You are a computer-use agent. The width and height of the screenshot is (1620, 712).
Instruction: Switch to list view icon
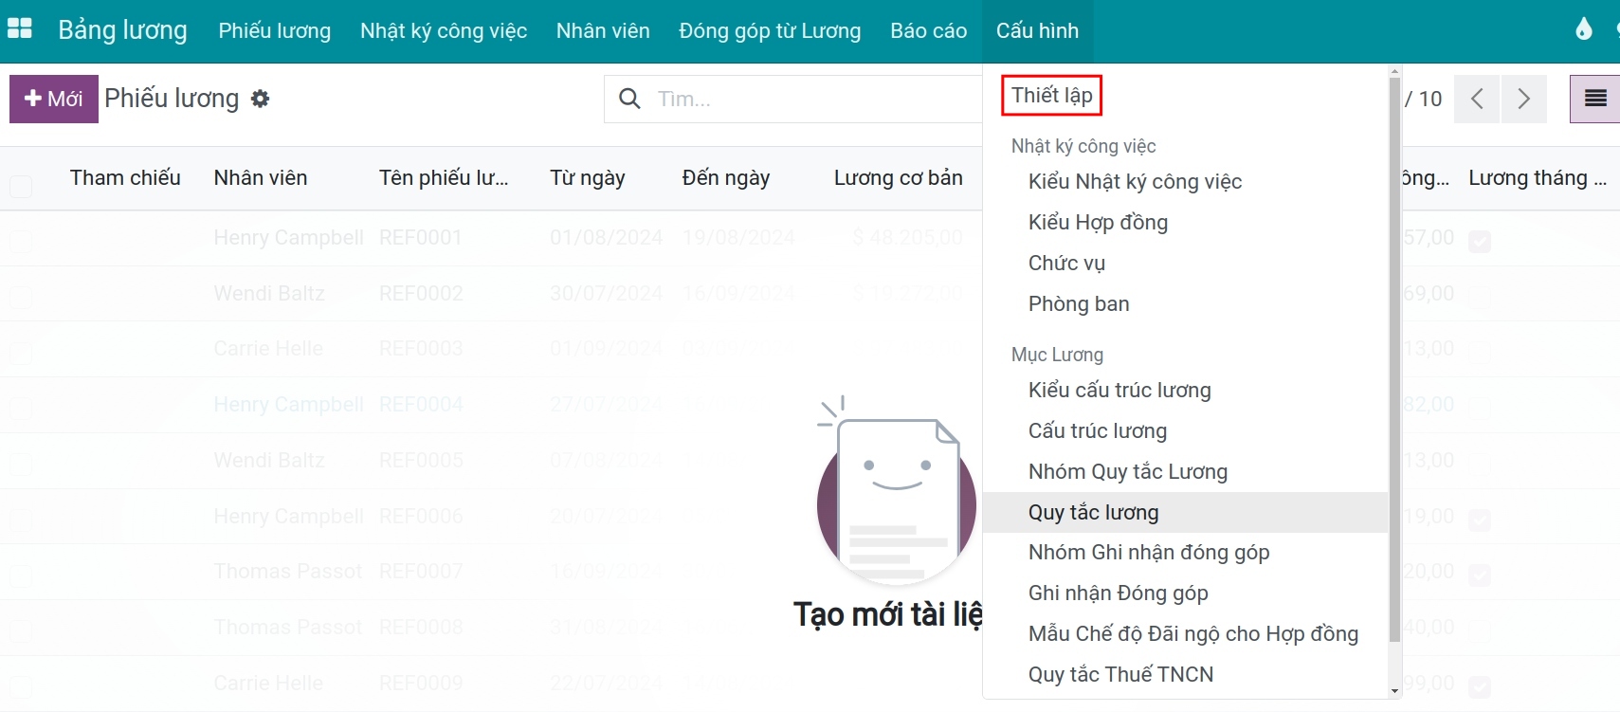(x=1595, y=99)
